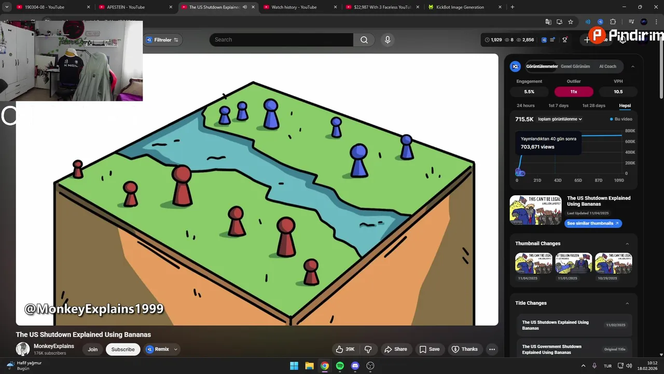Click the Engagement 5.5% pill
Viewport: 664px width, 374px height.
[529, 91]
